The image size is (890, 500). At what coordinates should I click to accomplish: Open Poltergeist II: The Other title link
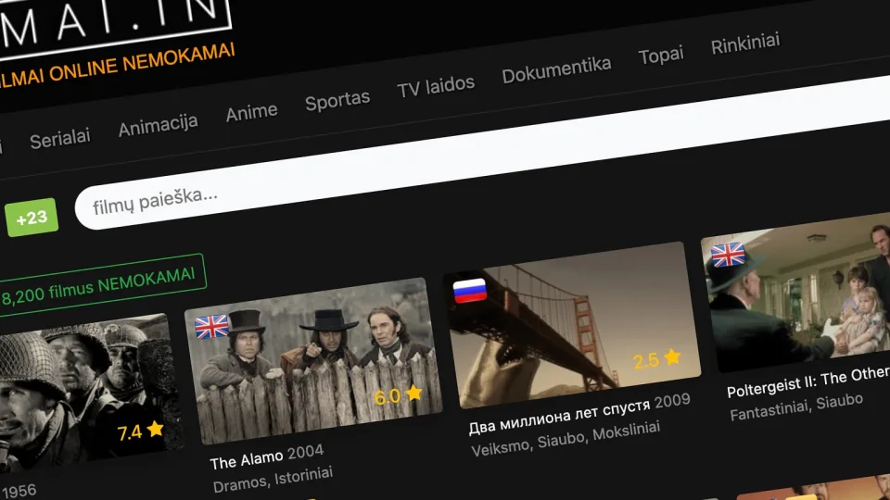tap(808, 381)
